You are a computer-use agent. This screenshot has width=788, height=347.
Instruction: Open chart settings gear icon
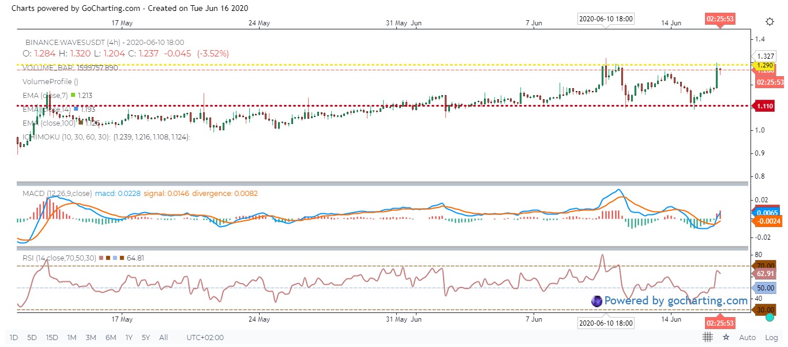pyautogui.click(x=769, y=21)
